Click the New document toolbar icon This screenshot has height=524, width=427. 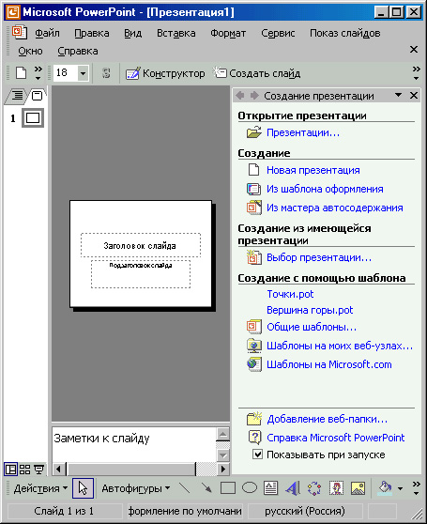21,72
